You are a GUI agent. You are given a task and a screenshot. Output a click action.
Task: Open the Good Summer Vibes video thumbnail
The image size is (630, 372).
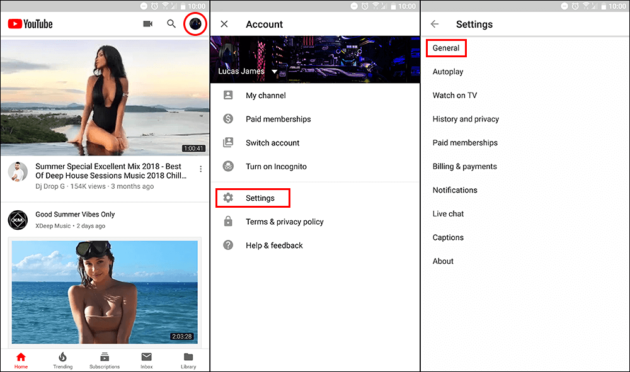105,291
